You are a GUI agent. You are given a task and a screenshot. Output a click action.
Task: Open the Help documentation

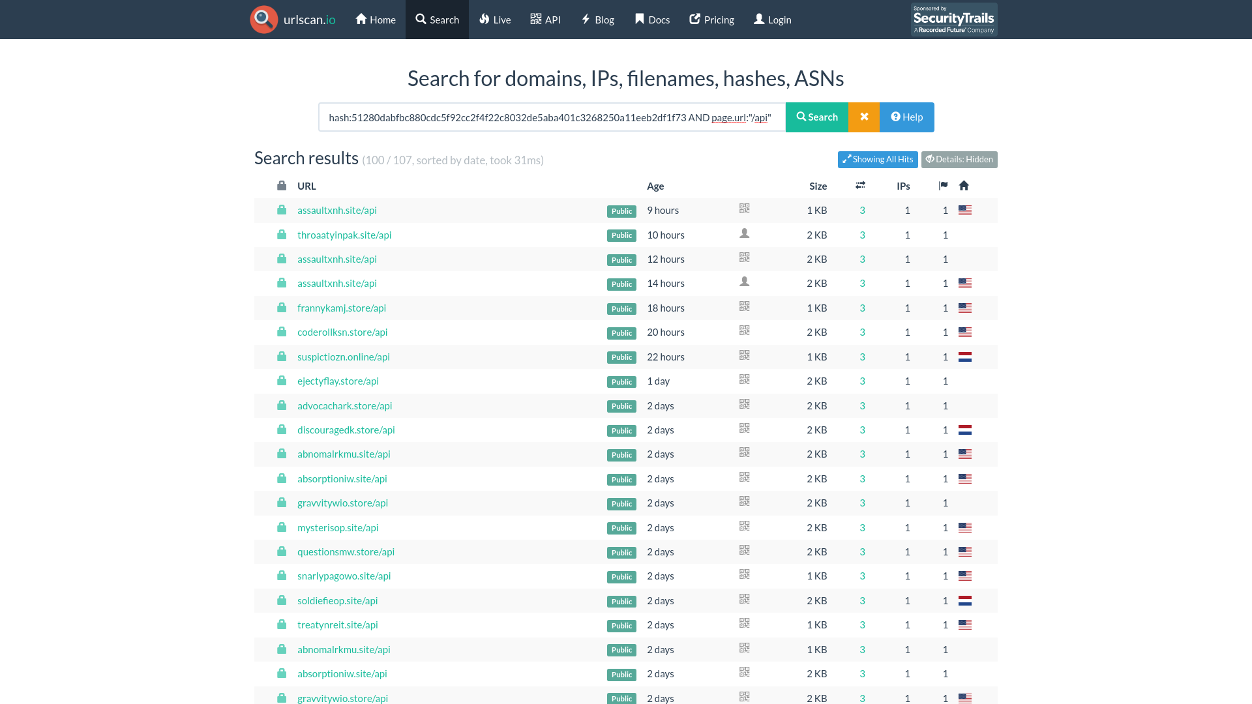906,117
